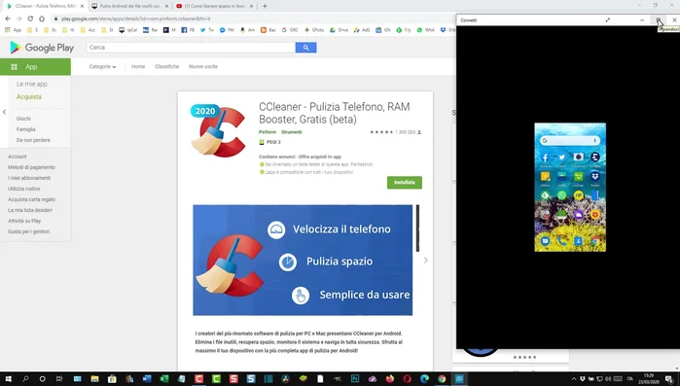Close the CCleaner Play Store tab
This screenshot has width=680, height=386.
[x=82, y=6]
